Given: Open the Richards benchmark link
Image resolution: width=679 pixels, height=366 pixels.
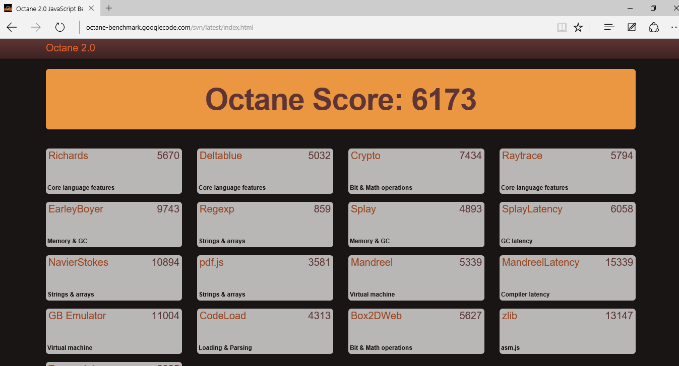Looking at the screenshot, I should coord(68,156).
